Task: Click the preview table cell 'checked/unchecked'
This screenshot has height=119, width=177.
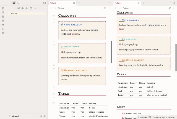Action: [x=157, y=95]
